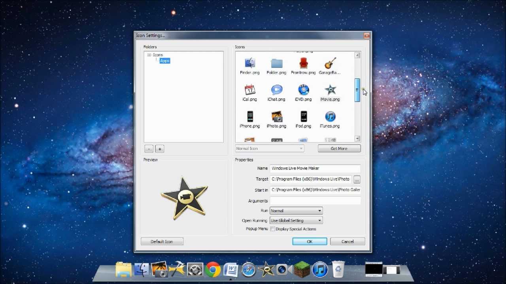This screenshot has height=284, width=506.
Task: Select the iCal.png calendar icon
Action: [x=250, y=93]
